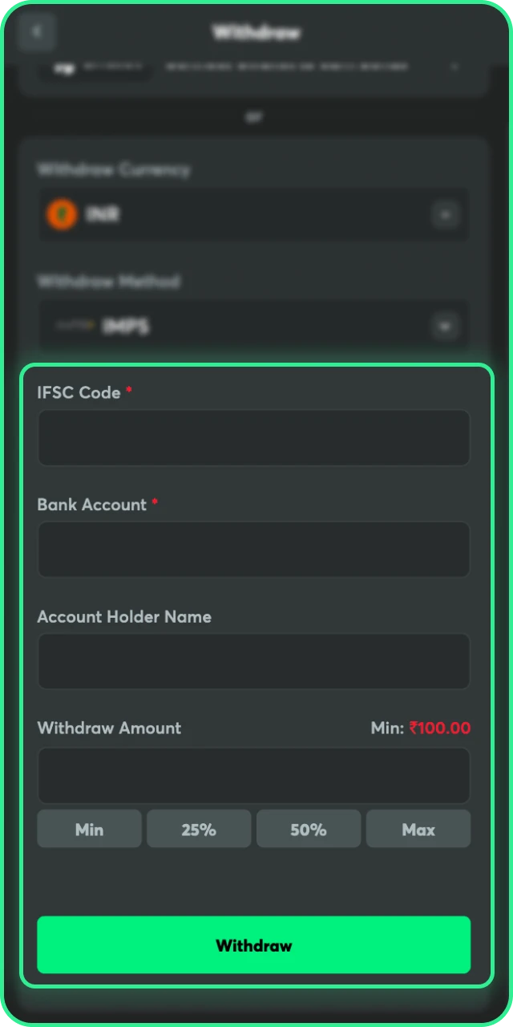
Task: Click the red asterisk next to Bank Account
Action: point(154,501)
